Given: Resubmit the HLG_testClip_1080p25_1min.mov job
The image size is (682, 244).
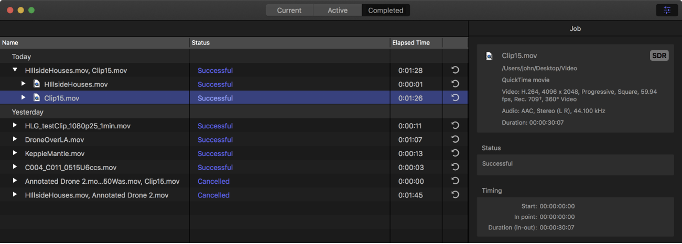Looking at the screenshot, I should 455,126.
